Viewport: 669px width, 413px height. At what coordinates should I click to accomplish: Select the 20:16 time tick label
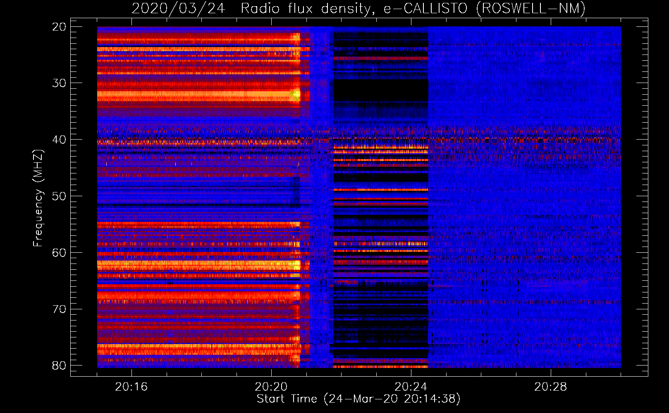131,387
